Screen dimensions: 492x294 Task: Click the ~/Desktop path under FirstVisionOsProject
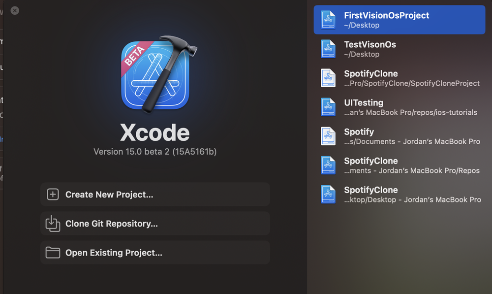[x=362, y=25]
